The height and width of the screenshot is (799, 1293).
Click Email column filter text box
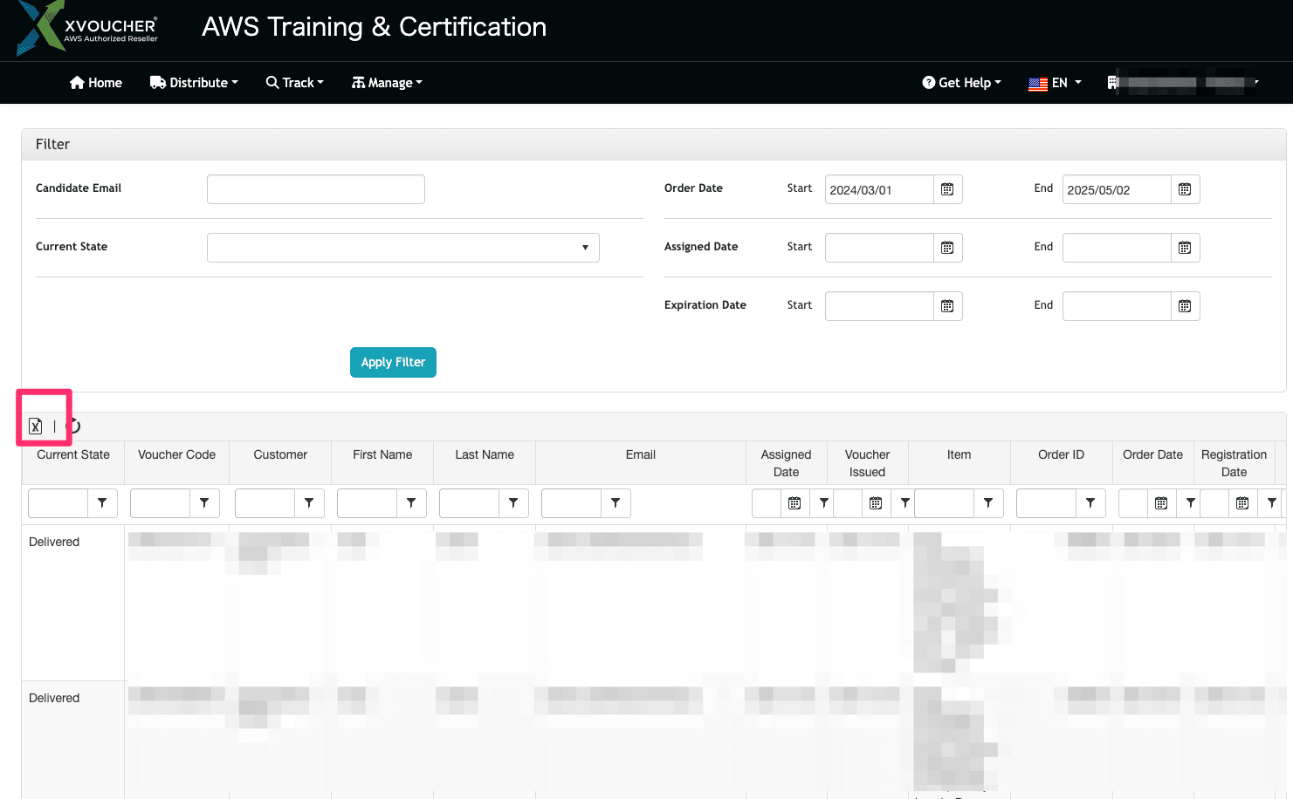(572, 503)
